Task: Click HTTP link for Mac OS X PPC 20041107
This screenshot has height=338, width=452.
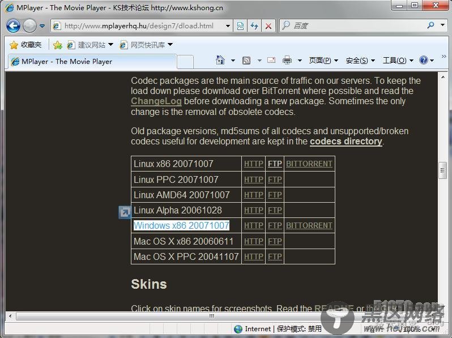Action: pyautogui.click(x=254, y=256)
